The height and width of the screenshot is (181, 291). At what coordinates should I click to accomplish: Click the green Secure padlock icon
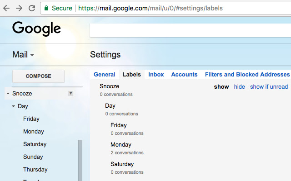[46, 8]
